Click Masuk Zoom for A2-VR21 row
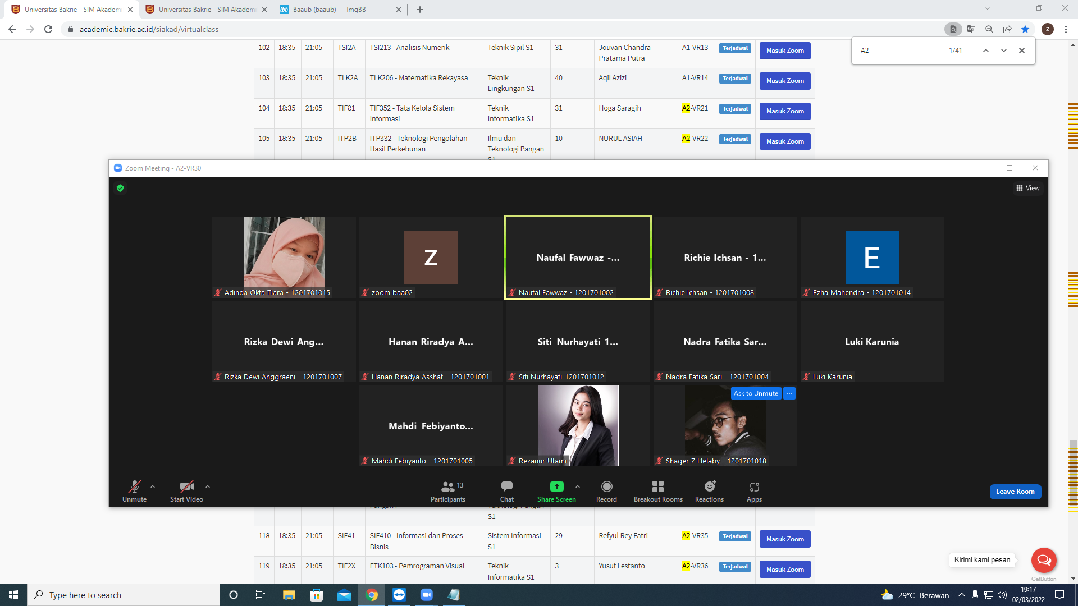 [785, 111]
